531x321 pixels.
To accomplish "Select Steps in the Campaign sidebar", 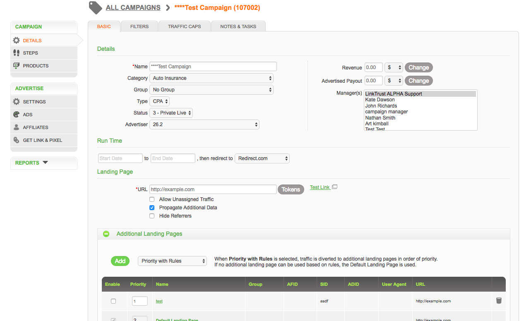I will pyautogui.click(x=44, y=53).
